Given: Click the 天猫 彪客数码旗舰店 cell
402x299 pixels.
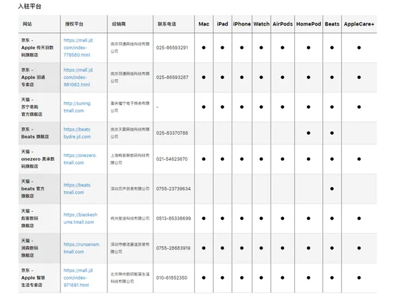Looking at the screenshot, I should tap(40, 219).
